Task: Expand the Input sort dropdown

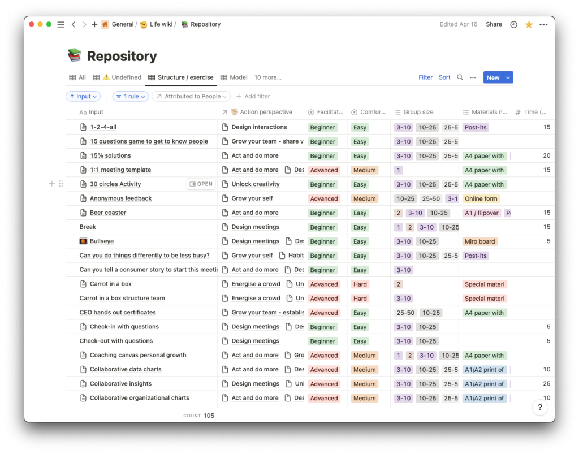Action: 83,97
